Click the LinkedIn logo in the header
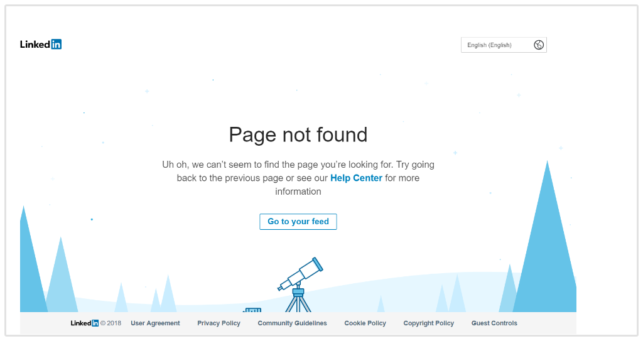Viewport: 643px width, 341px height. click(x=41, y=45)
